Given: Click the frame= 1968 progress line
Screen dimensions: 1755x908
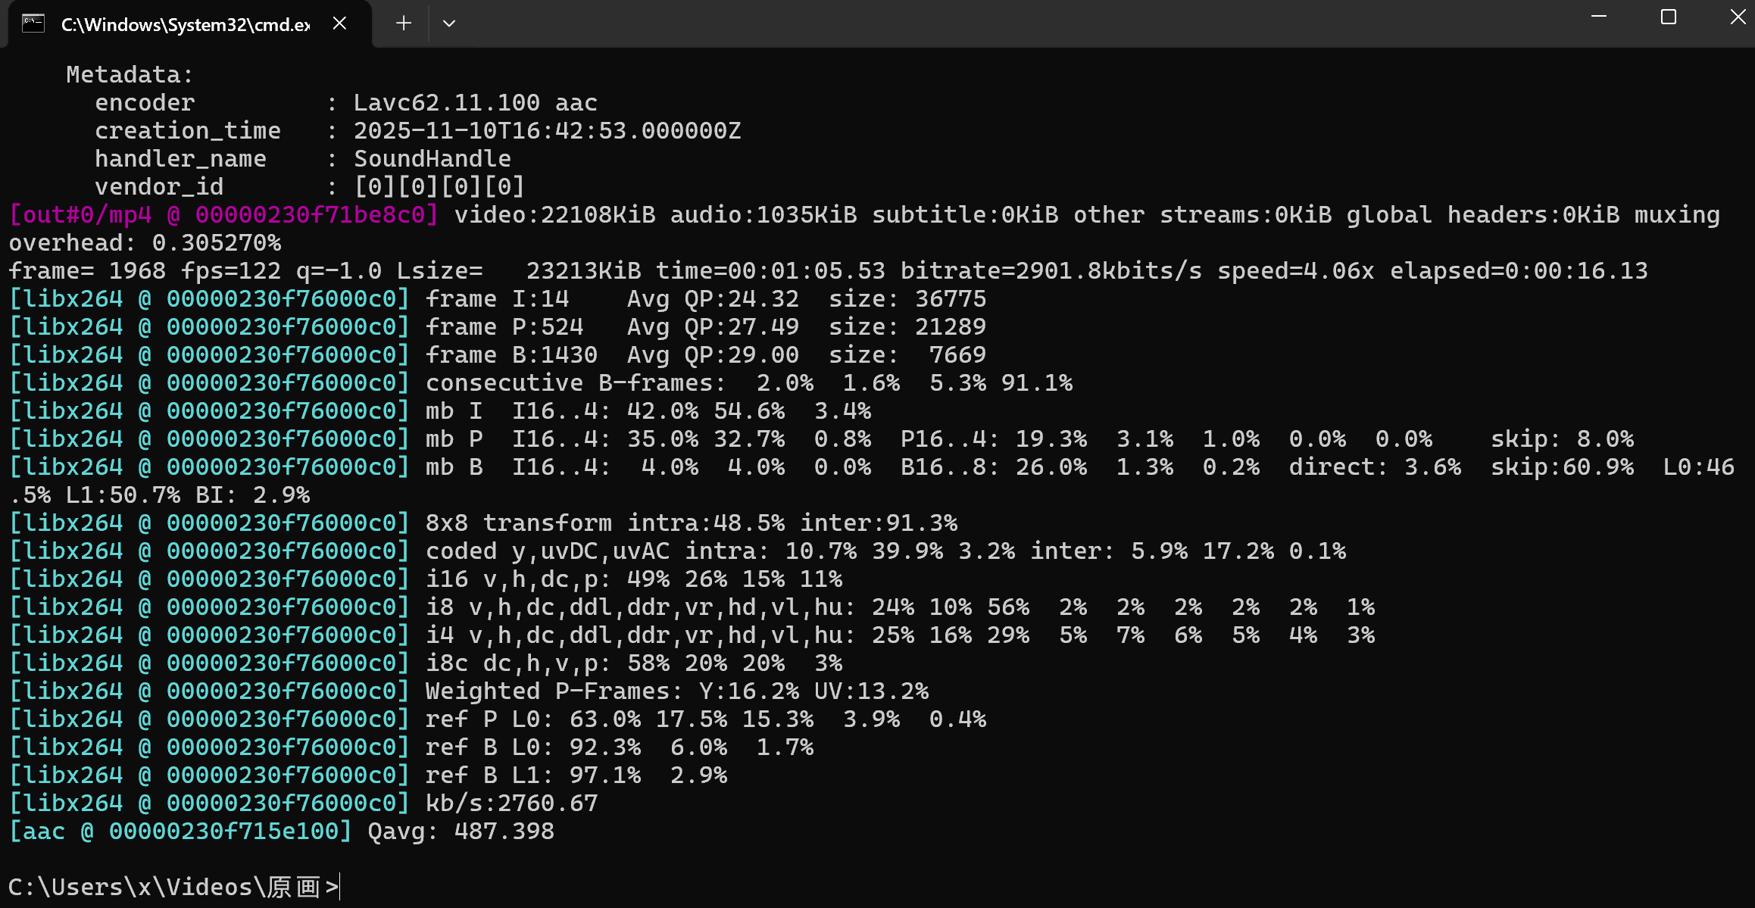Looking at the screenshot, I should point(827,271).
